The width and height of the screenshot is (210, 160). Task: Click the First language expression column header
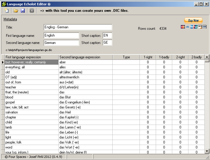coord(32,57)
